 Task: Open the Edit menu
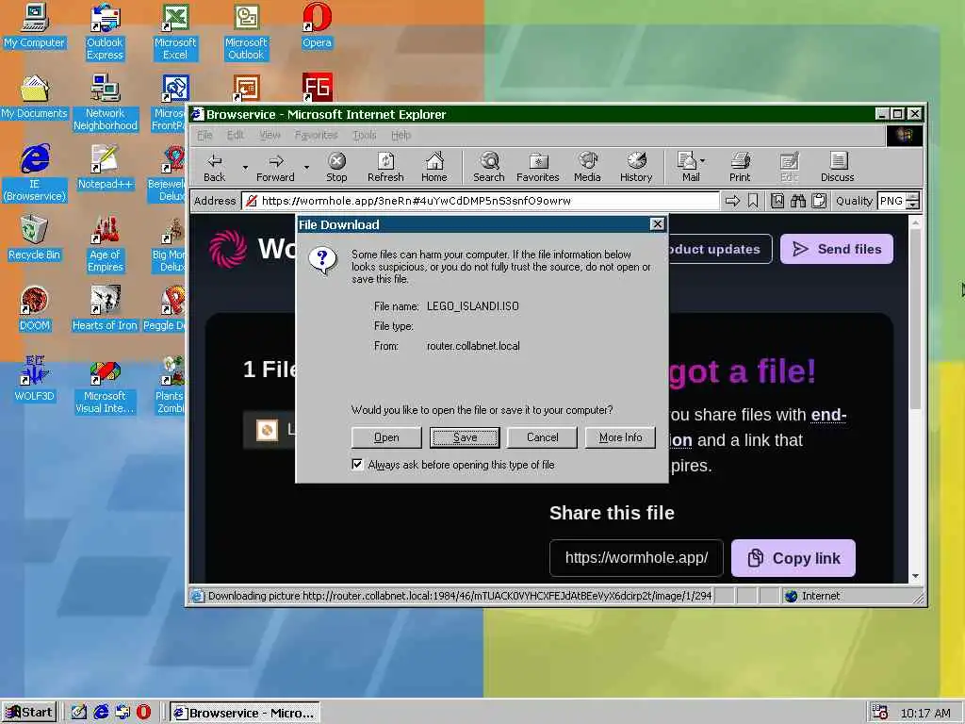235,135
